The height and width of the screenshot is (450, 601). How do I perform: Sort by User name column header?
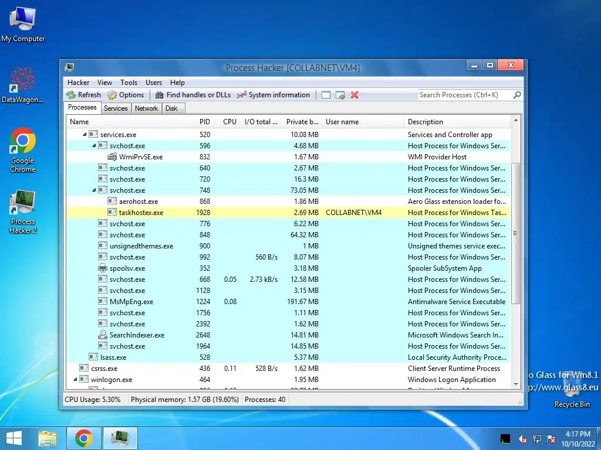point(363,122)
